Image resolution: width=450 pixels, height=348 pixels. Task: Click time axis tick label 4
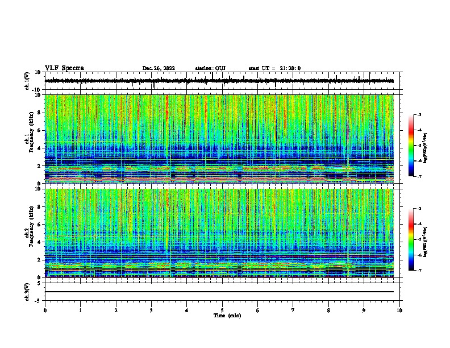(x=187, y=310)
